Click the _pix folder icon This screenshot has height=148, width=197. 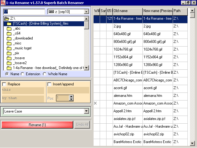click(x=9, y=53)
